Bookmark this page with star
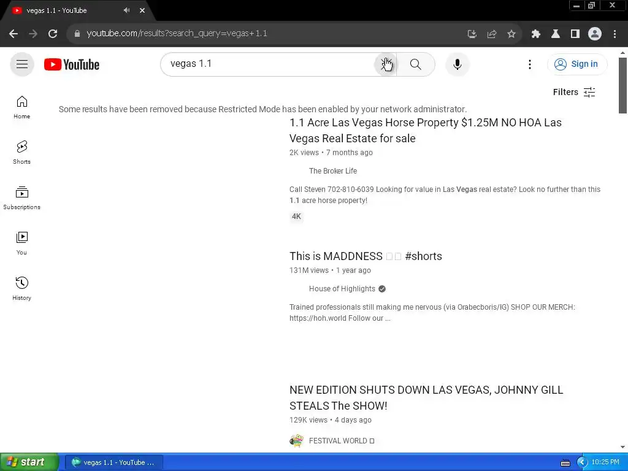 coord(511,34)
